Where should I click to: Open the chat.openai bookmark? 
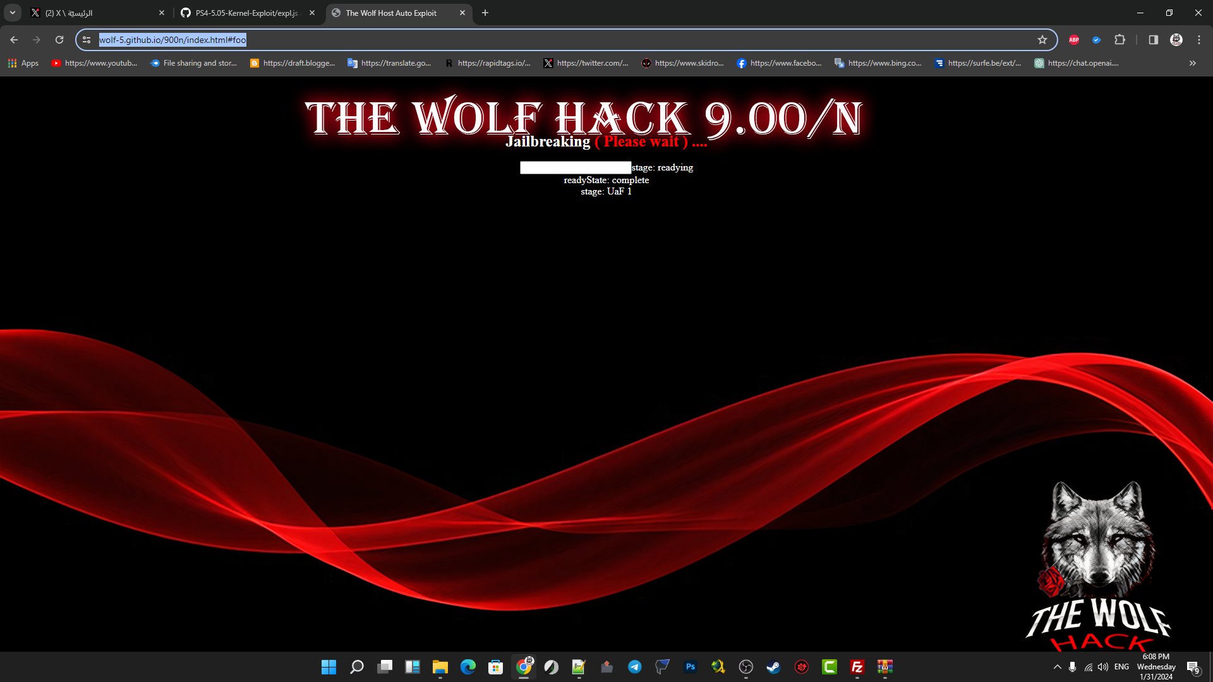click(x=1076, y=63)
